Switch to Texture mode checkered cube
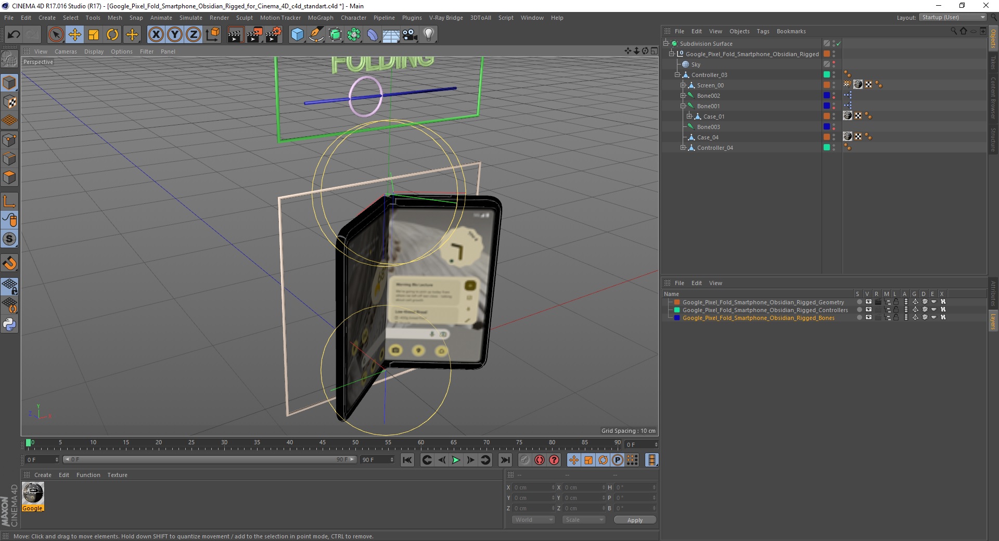999x541 pixels. tap(9, 102)
